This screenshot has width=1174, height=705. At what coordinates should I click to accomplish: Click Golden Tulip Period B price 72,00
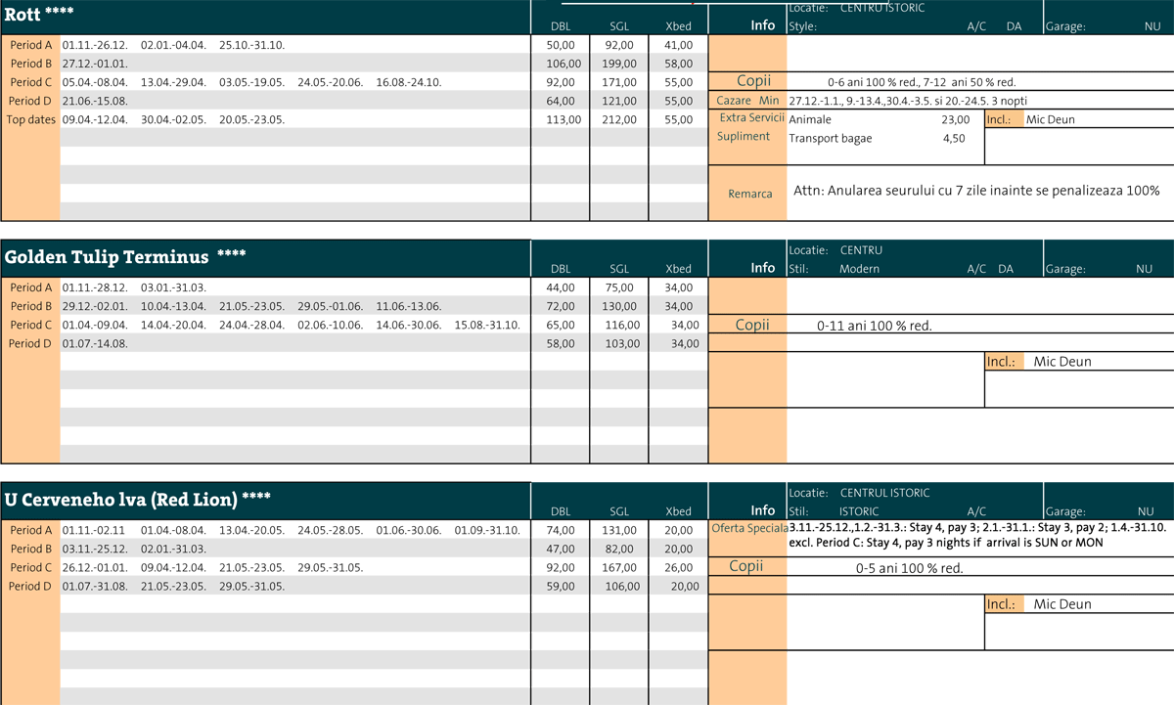pos(561,306)
